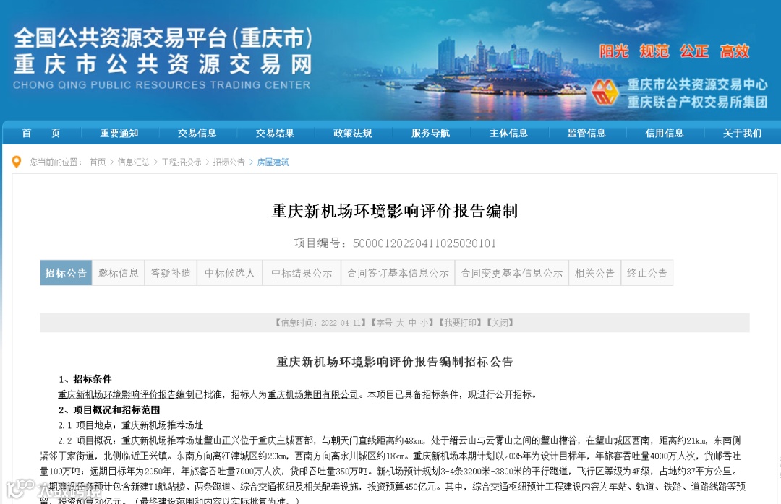Switch to the 邀标信息 tab
The image size is (781, 504).
(x=118, y=273)
